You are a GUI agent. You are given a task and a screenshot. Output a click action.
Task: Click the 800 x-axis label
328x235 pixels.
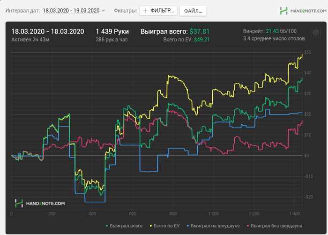173,214
